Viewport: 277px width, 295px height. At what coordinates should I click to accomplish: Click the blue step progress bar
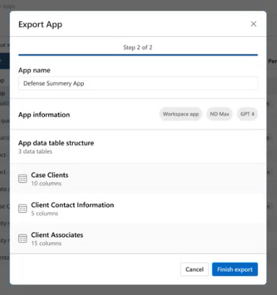pyautogui.click(x=138, y=55)
